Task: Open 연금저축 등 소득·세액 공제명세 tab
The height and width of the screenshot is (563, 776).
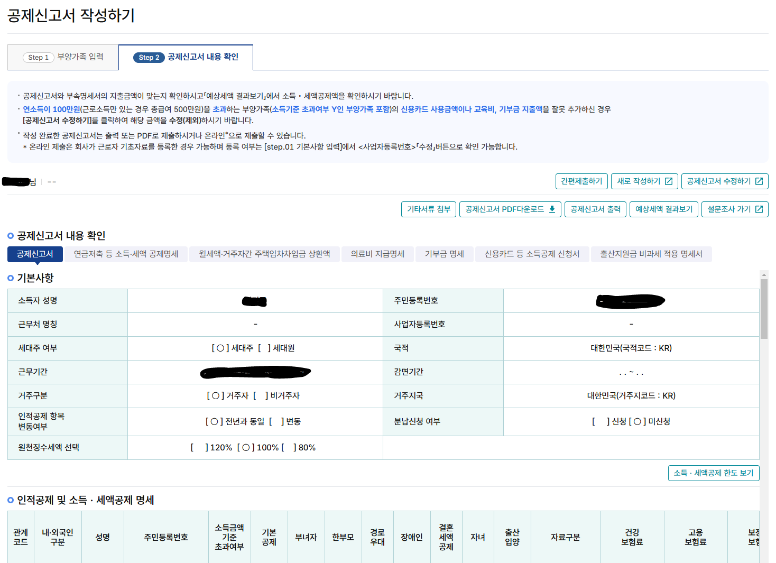Action: tap(126, 254)
